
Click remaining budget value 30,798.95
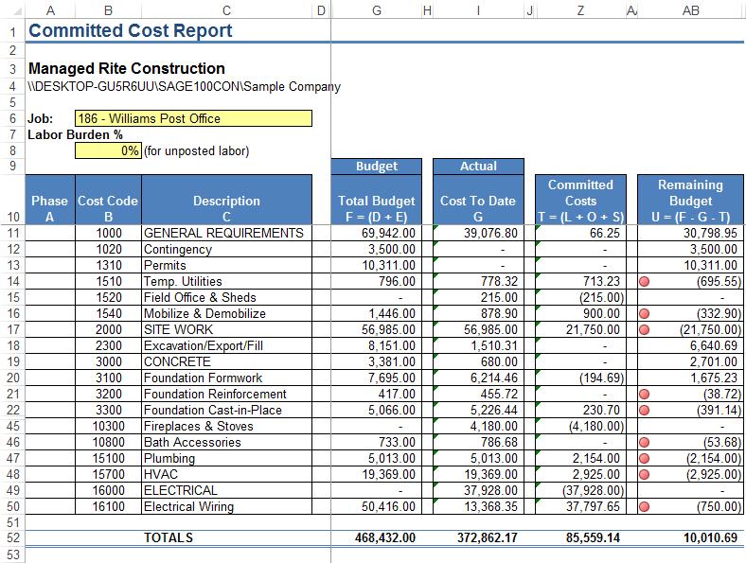(x=690, y=233)
